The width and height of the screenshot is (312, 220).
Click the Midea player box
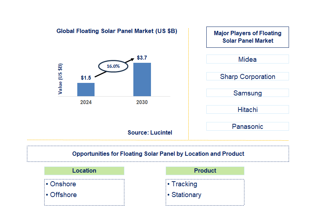point(247,59)
